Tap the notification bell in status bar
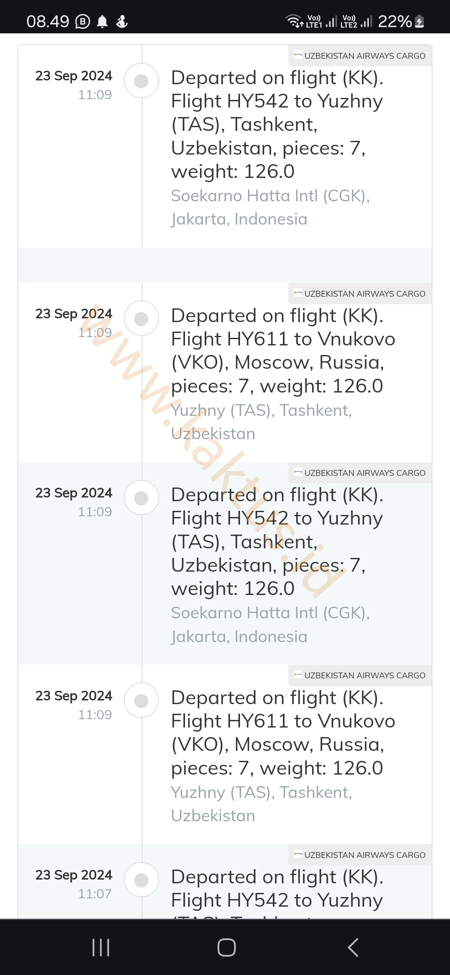Screen dimensions: 450x975 click(102, 21)
